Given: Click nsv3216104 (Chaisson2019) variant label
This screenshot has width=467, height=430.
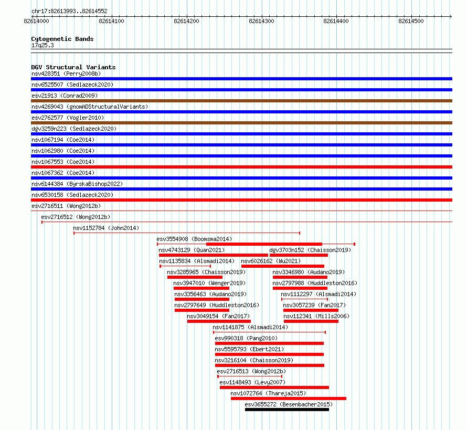Looking at the screenshot, I should tap(254, 360).
